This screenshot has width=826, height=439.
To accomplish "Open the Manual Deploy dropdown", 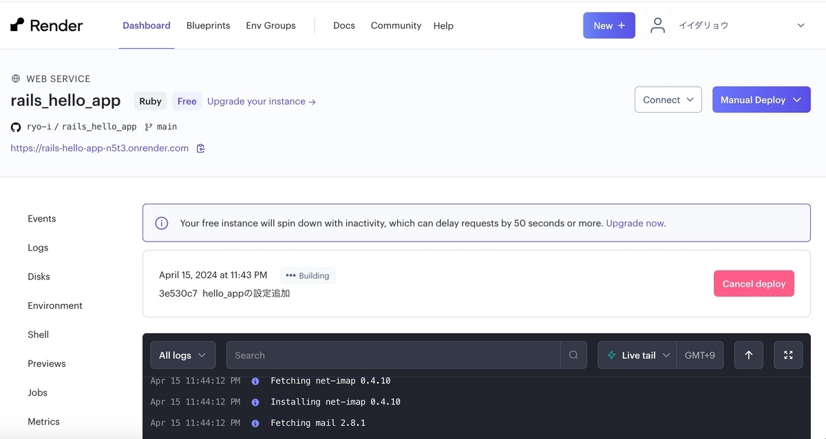I will point(761,100).
